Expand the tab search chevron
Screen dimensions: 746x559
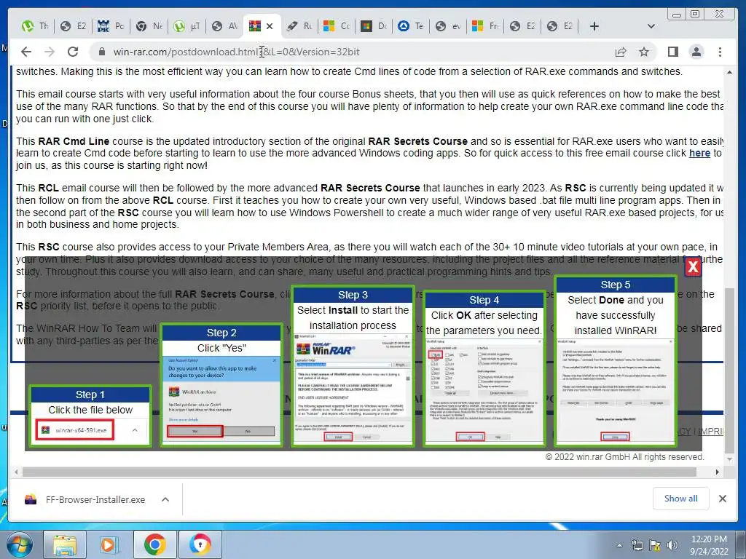(x=651, y=26)
